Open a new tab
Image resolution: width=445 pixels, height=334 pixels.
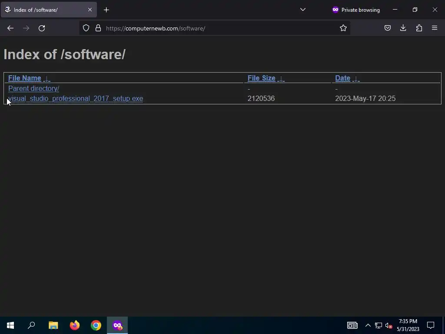(106, 10)
